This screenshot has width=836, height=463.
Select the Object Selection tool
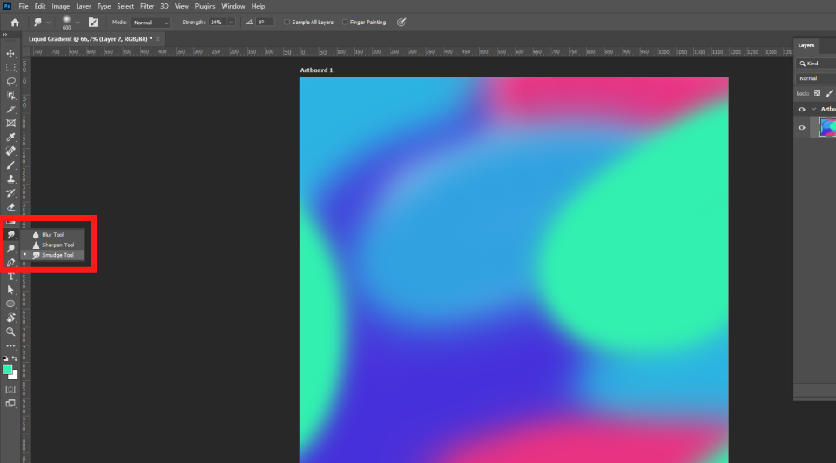click(x=10, y=96)
